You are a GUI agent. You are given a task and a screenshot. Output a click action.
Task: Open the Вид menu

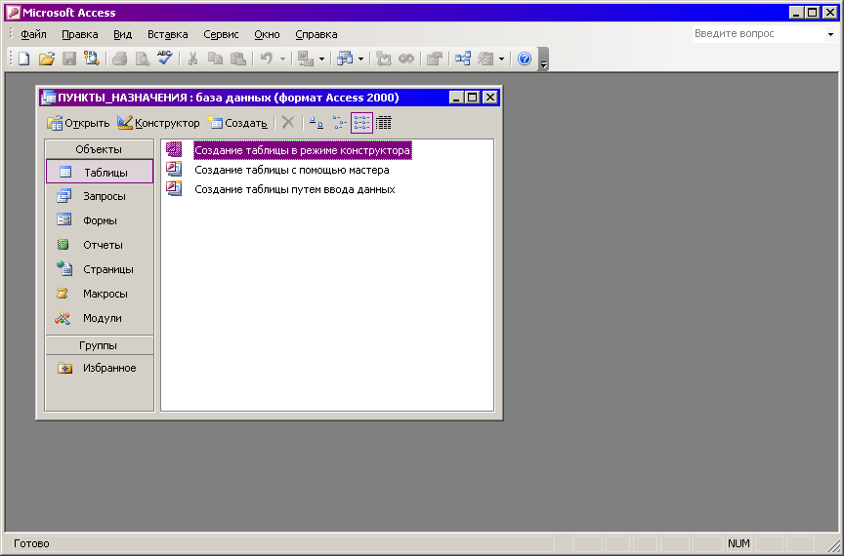click(x=123, y=34)
